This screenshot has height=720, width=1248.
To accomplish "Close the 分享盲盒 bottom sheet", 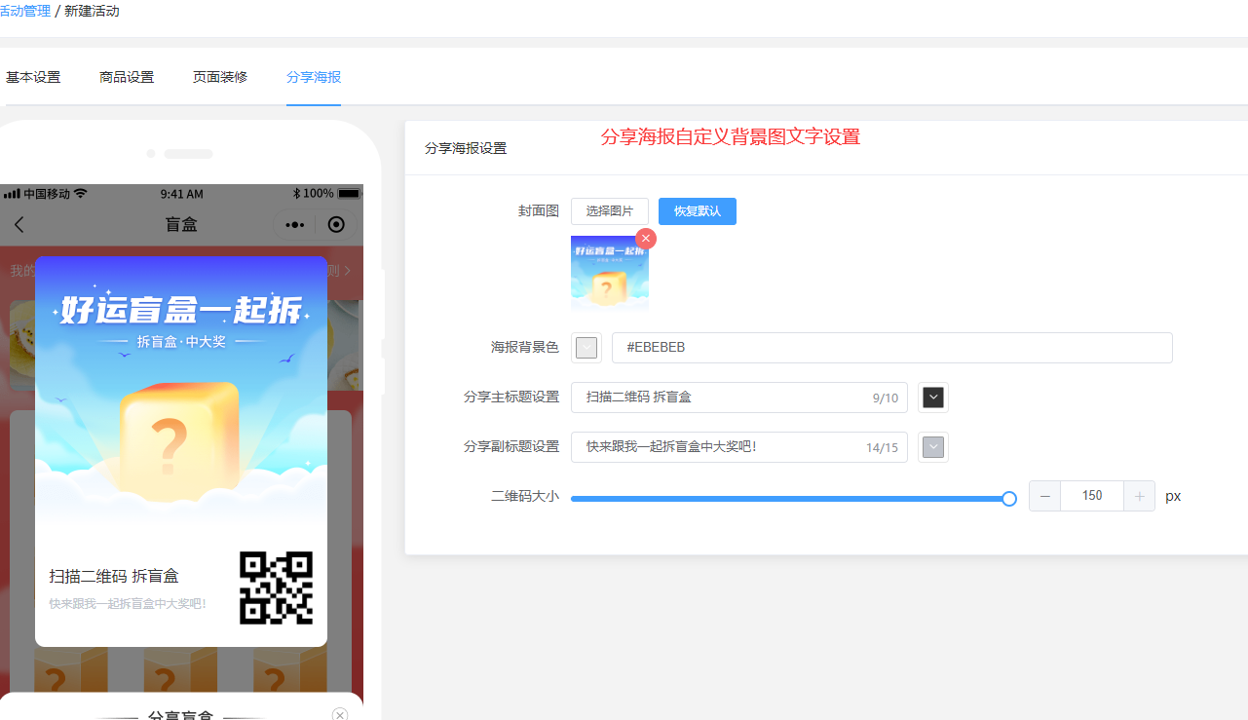I will click(x=340, y=714).
